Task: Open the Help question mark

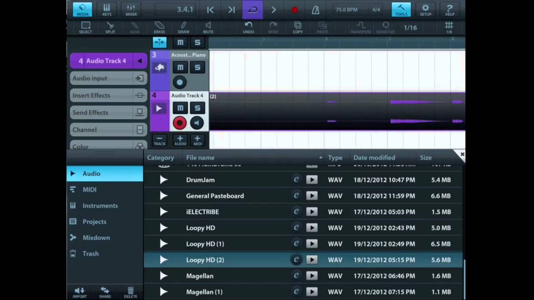Action: (450, 10)
